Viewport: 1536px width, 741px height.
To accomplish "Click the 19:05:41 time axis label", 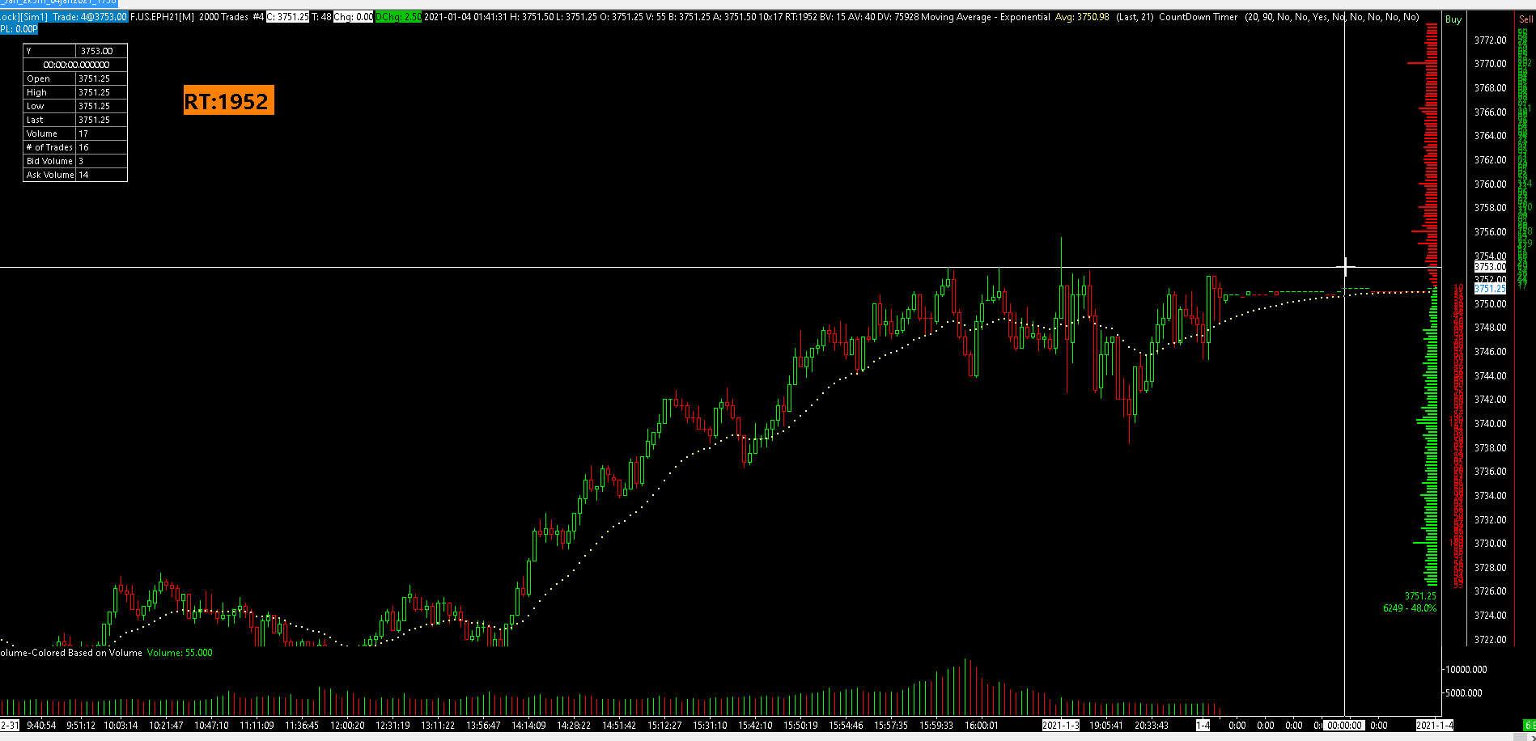I will tap(1105, 726).
